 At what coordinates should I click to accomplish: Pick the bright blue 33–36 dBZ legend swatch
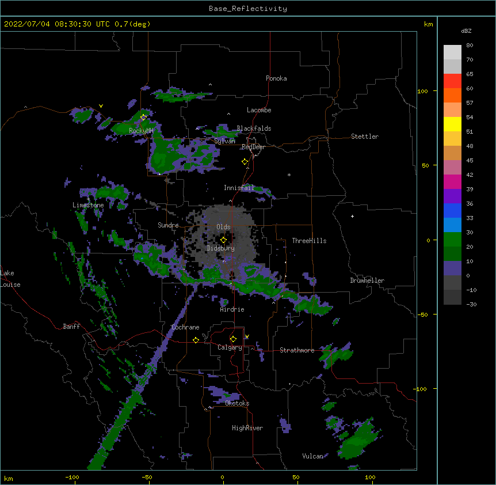[x=452, y=210]
